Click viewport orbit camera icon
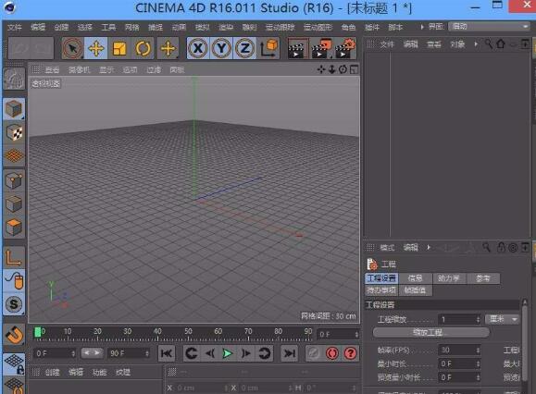Screen dimensions: 536x394 (x=343, y=69)
